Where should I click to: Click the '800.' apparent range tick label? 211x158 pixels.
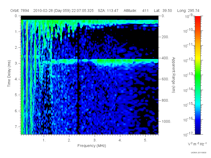click(165, 100)
